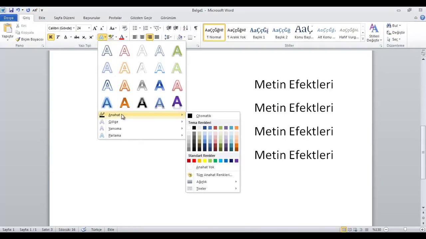Open Yansıma submenu
The width and height of the screenshot is (426, 239).
142,128
